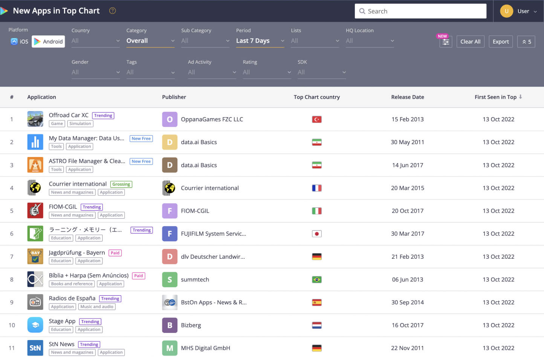Click the Jagdprüfung - Bayern app icon
Screen dimensions: 544x357
[35, 256]
